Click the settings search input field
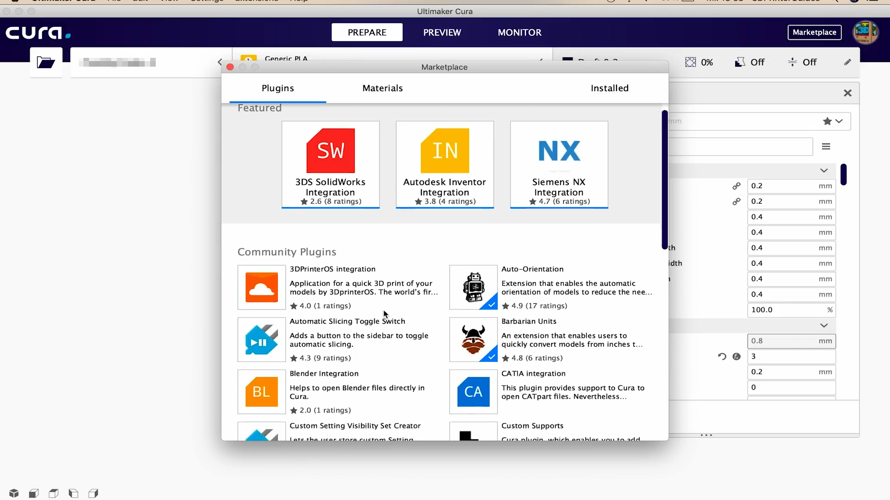 tap(741, 147)
